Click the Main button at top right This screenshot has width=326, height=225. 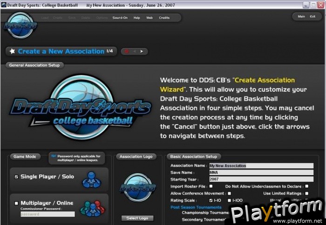point(301,17)
